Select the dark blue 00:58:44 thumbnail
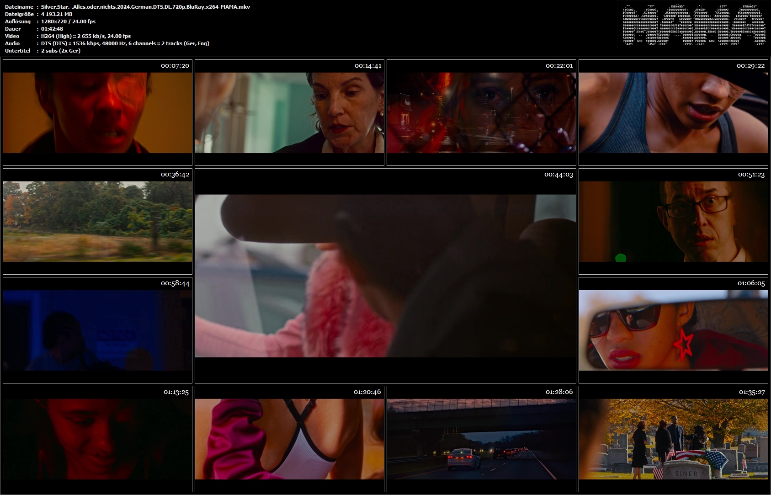The image size is (771, 495). [x=97, y=330]
